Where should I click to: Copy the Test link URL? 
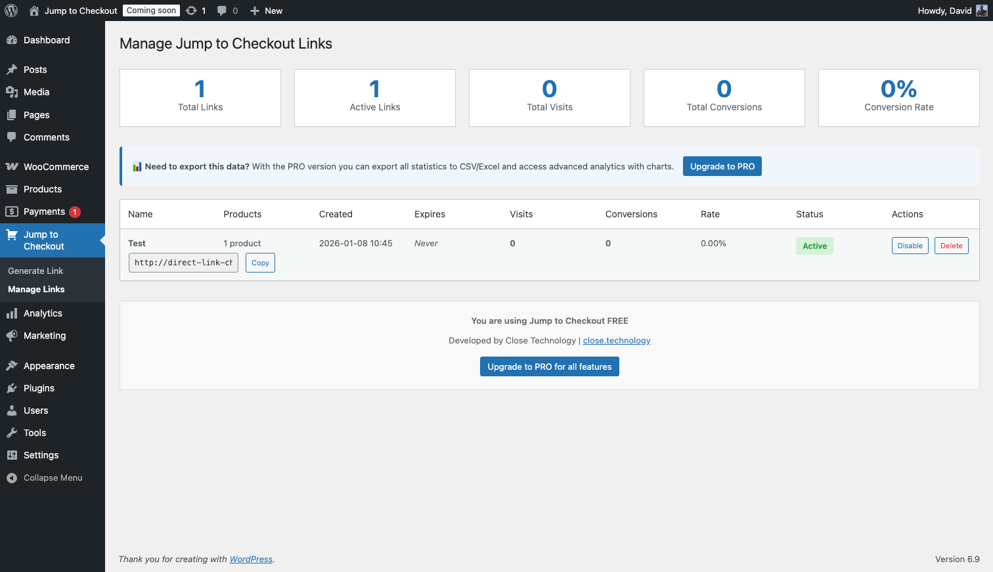coord(260,263)
